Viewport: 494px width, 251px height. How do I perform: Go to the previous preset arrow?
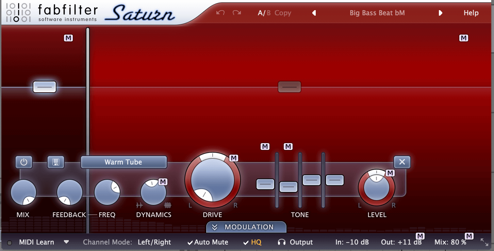pos(314,13)
